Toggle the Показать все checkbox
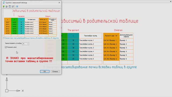The width and height of the screenshot is (172, 97). point(6,47)
